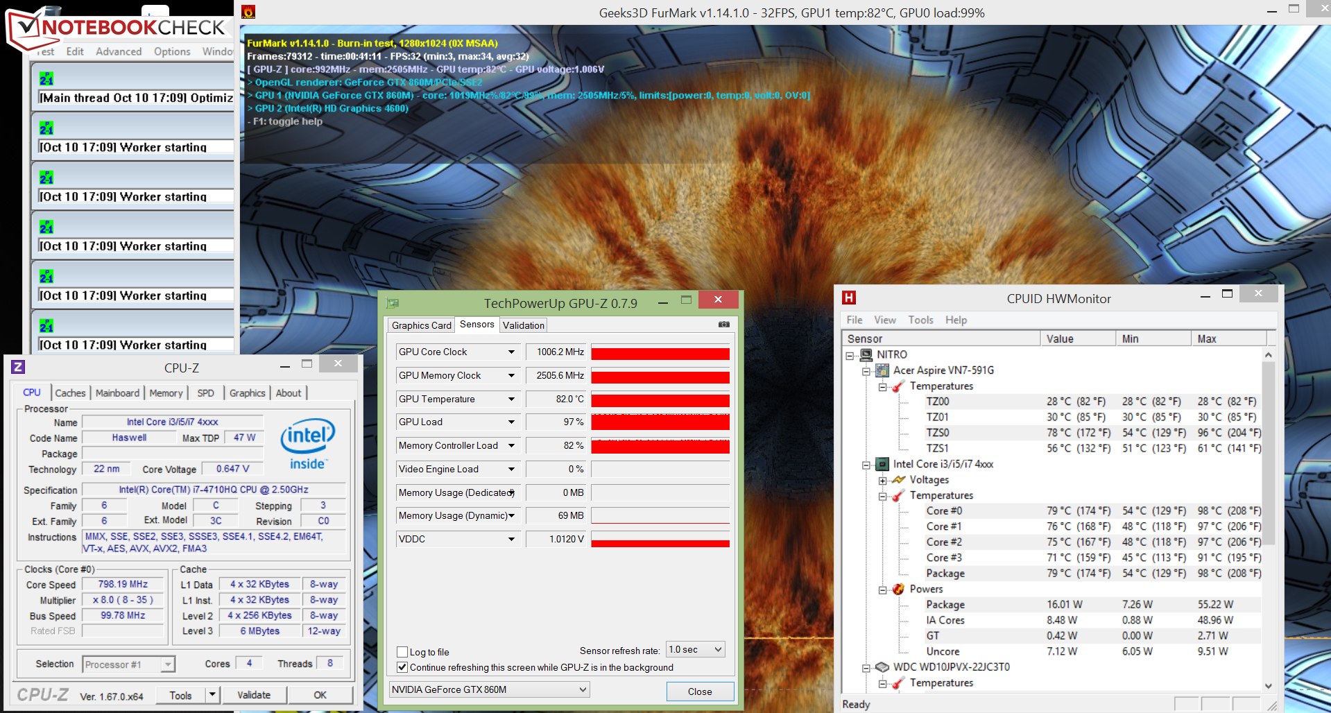The height and width of the screenshot is (713, 1331).
Task: Click the Intel Core processor chip icon in HWMonitor
Action: pyautogui.click(x=882, y=464)
